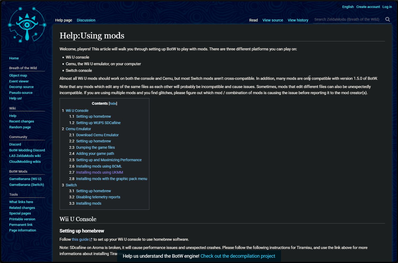Open LAS ZeldaMods wiki link
Image resolution: width=398 pixels, height=263 pixels.
click(x=25, y=156)
